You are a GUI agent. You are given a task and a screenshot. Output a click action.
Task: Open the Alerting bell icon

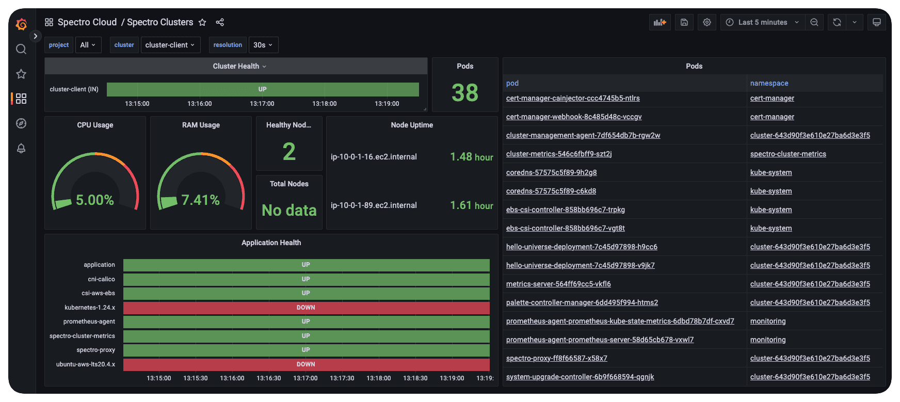[x=21, y=148]
